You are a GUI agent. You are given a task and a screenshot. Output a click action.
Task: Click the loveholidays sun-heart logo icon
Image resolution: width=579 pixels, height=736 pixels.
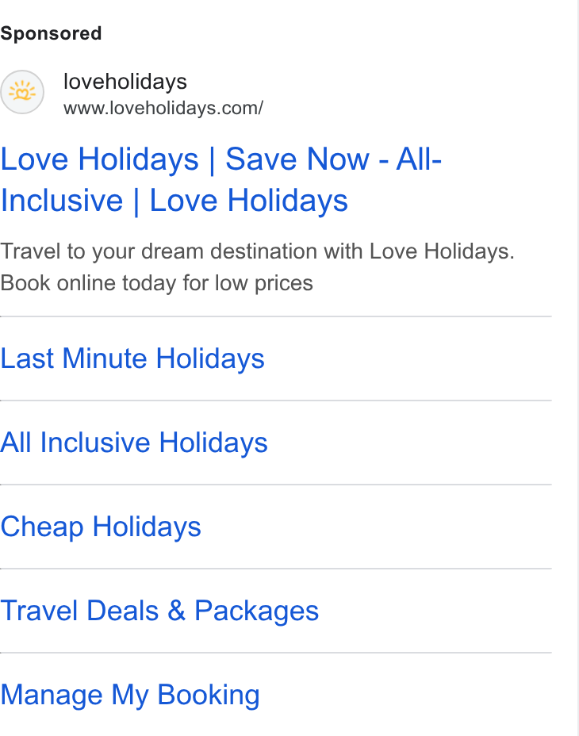tap(22, 92)
